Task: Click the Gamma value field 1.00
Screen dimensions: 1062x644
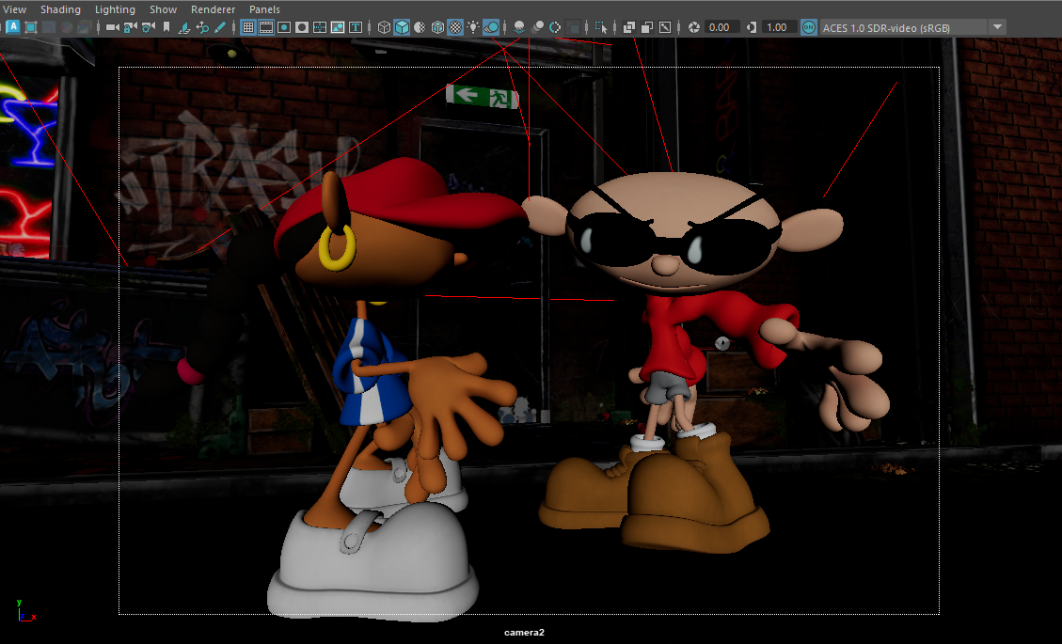Action: click(x=779, y=27)
